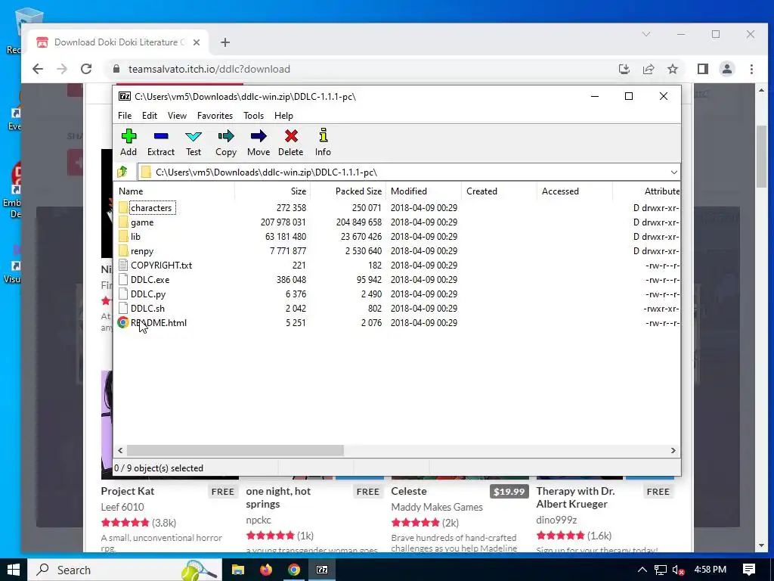Open Maddy Makes Games author link
Viewport: 774px width, 581px height.
437,507
